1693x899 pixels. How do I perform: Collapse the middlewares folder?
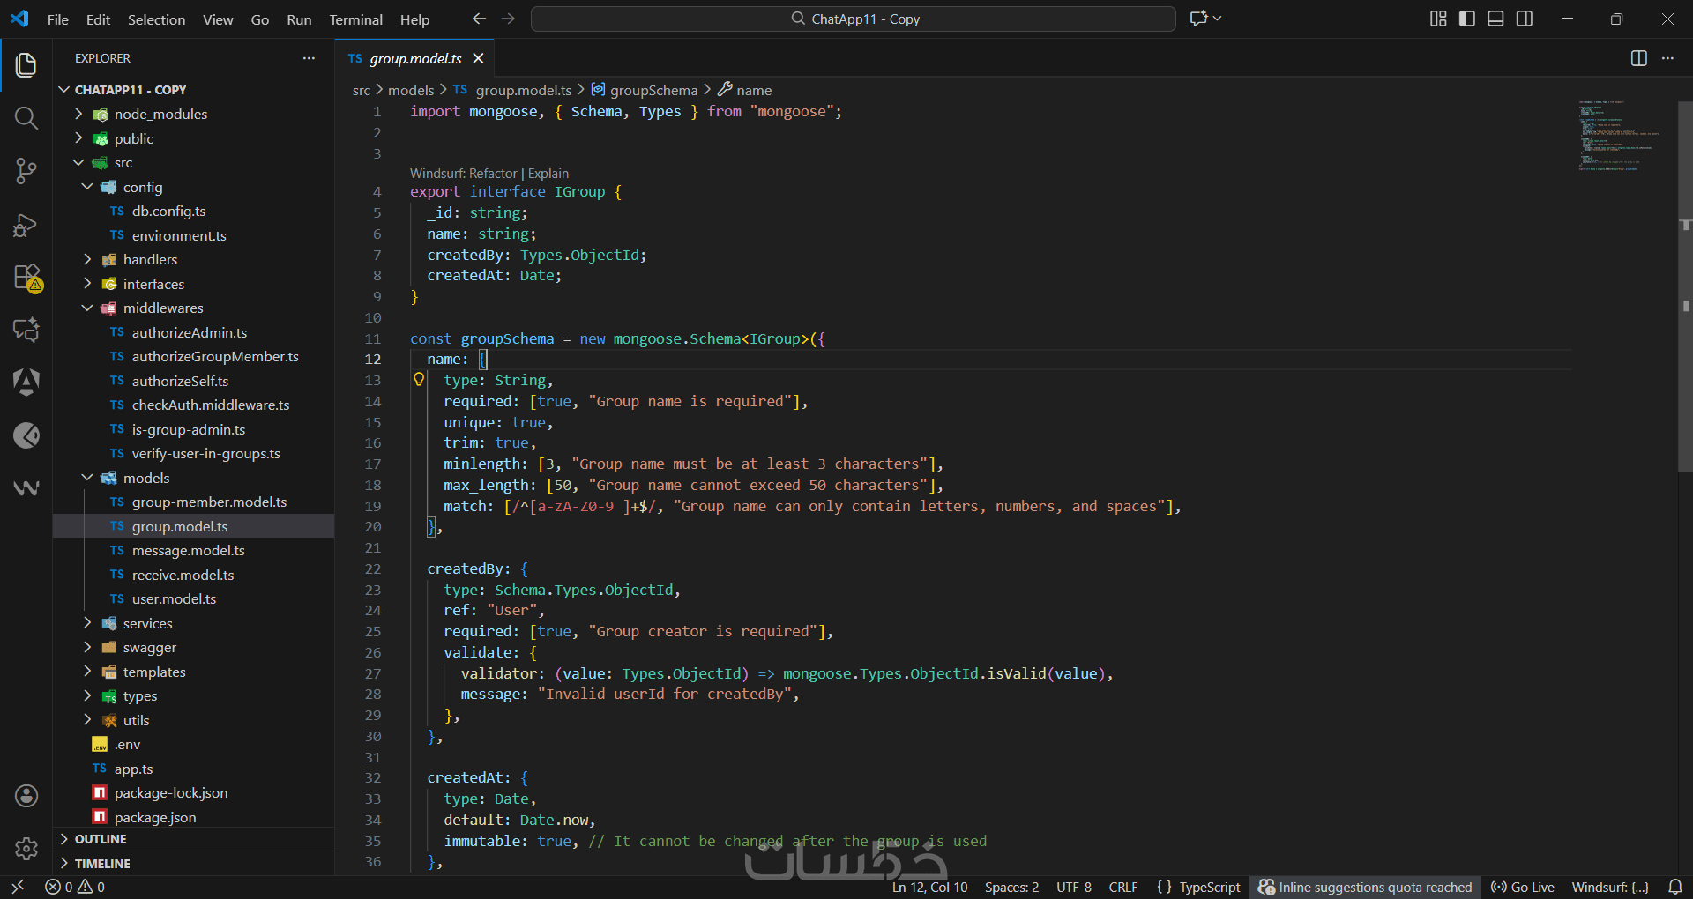point(87,308)
